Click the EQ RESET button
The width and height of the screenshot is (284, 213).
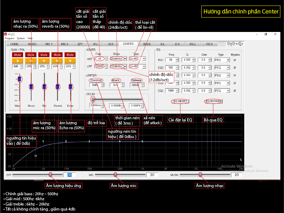[180, 101]
